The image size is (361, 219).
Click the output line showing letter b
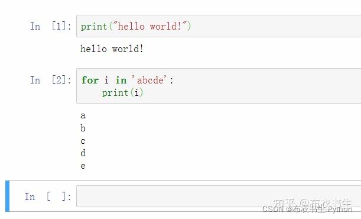83,128
